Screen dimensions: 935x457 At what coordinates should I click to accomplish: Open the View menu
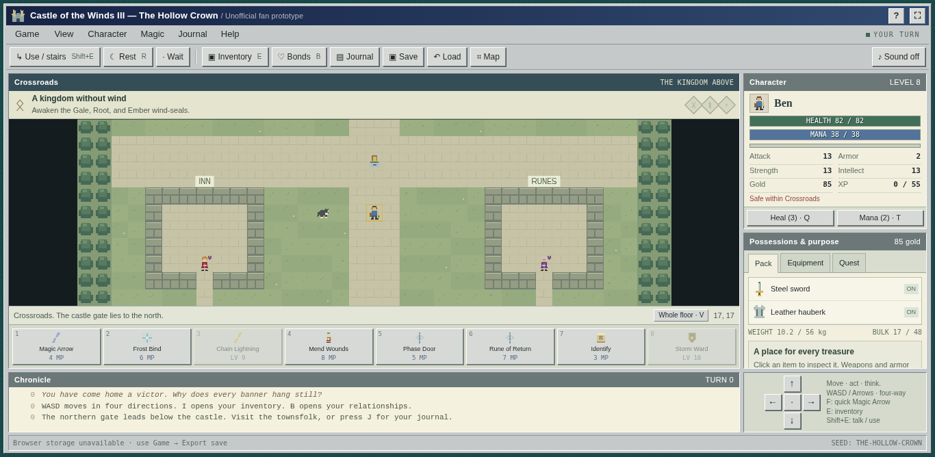(64, 34)
